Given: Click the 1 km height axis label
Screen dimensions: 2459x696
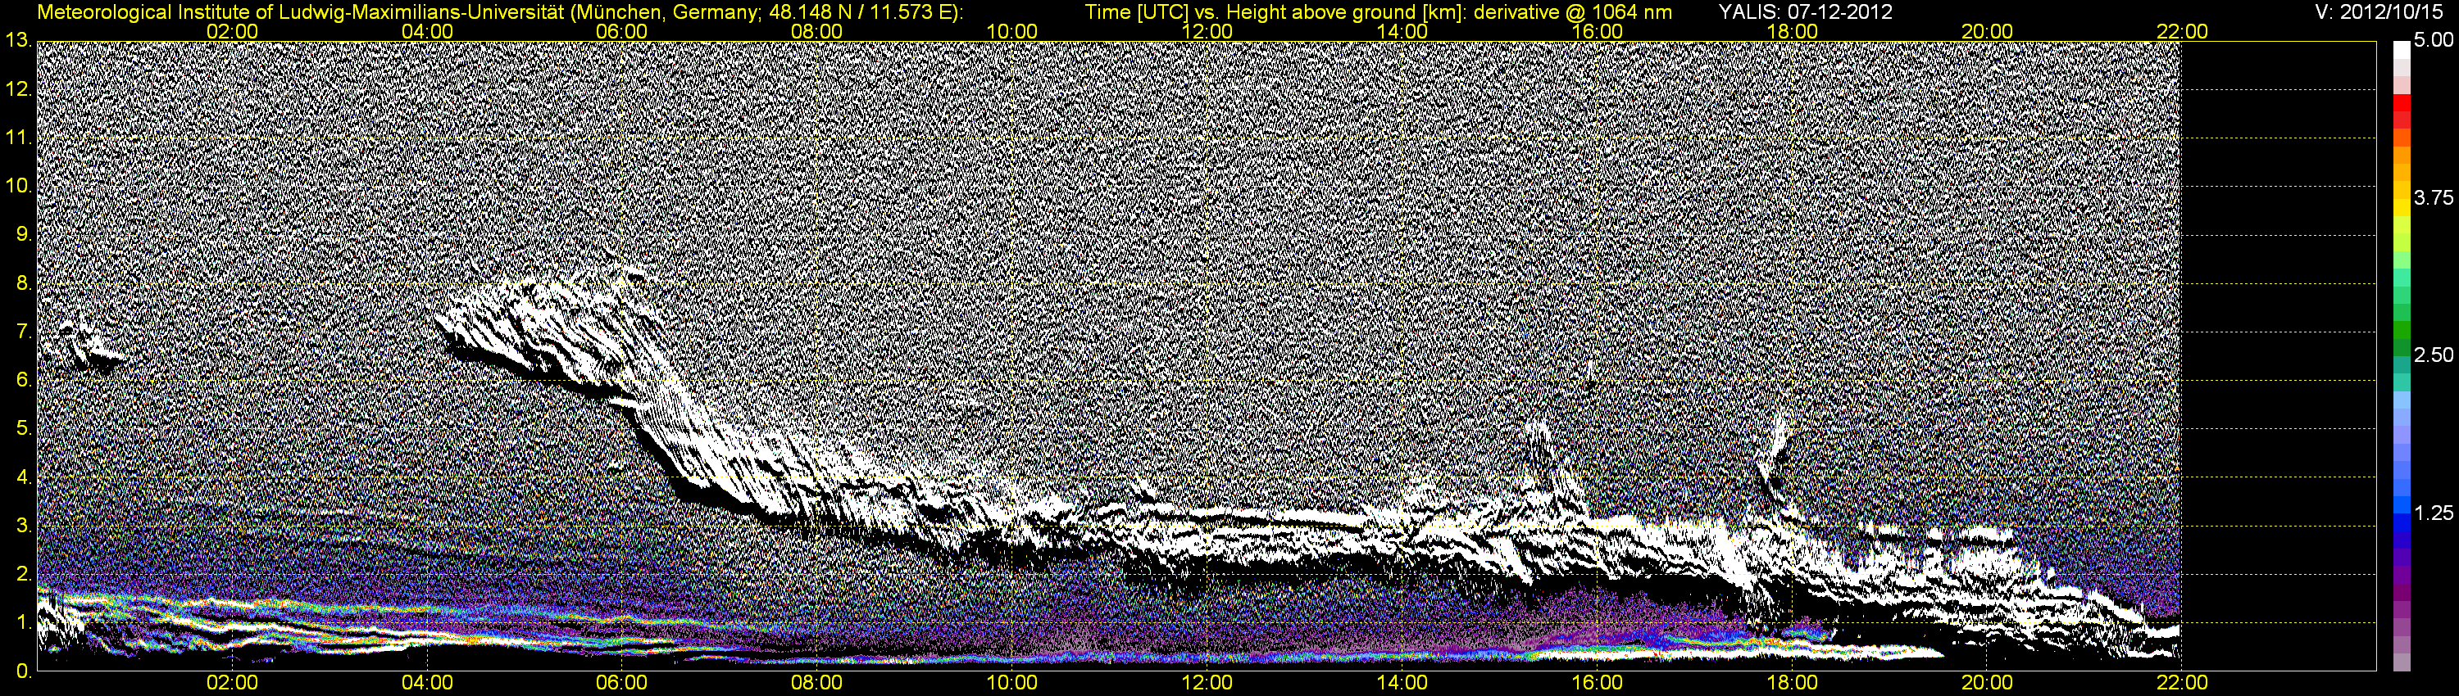Looking at the screenshot, I should 24,622.
